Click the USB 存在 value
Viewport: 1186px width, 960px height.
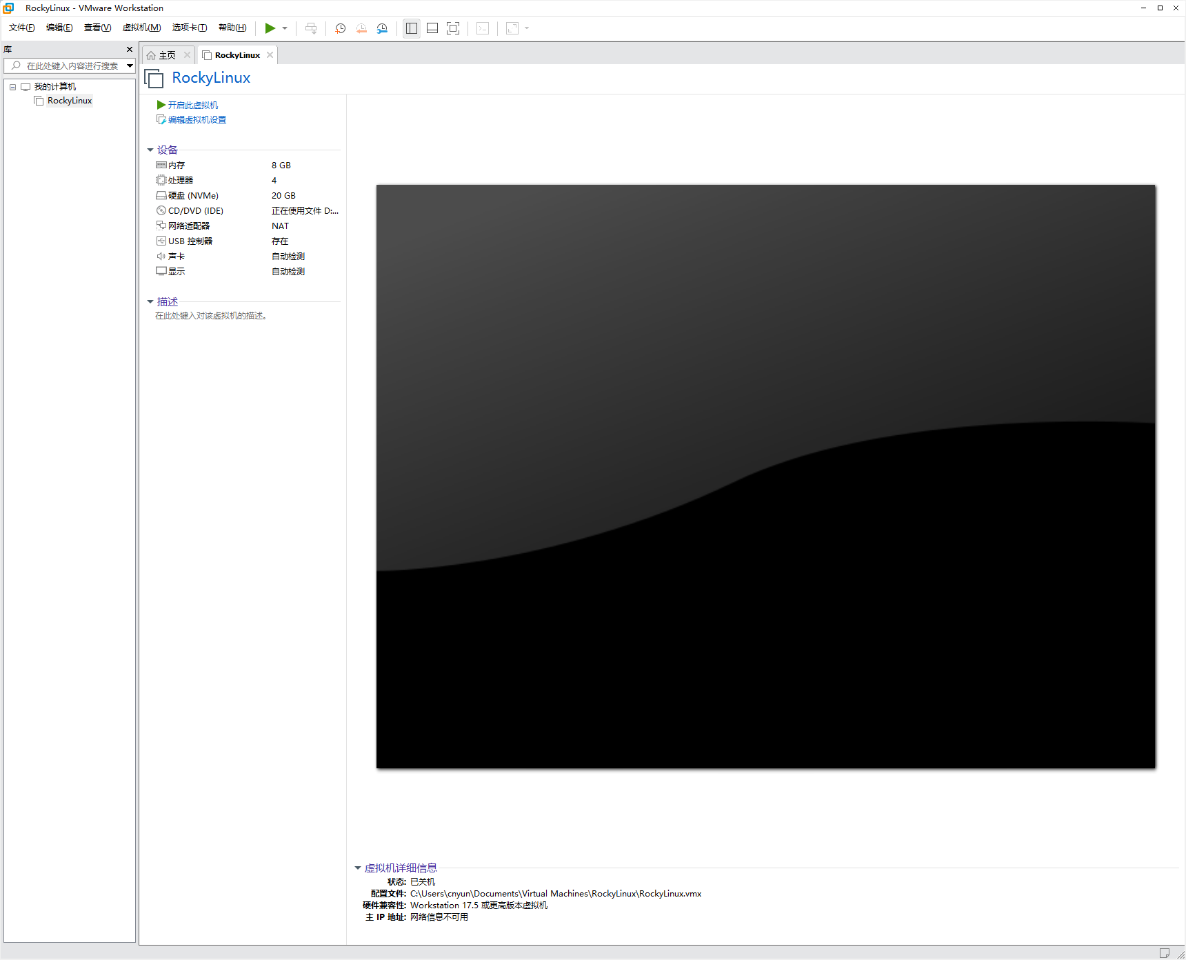pos(280,241)
